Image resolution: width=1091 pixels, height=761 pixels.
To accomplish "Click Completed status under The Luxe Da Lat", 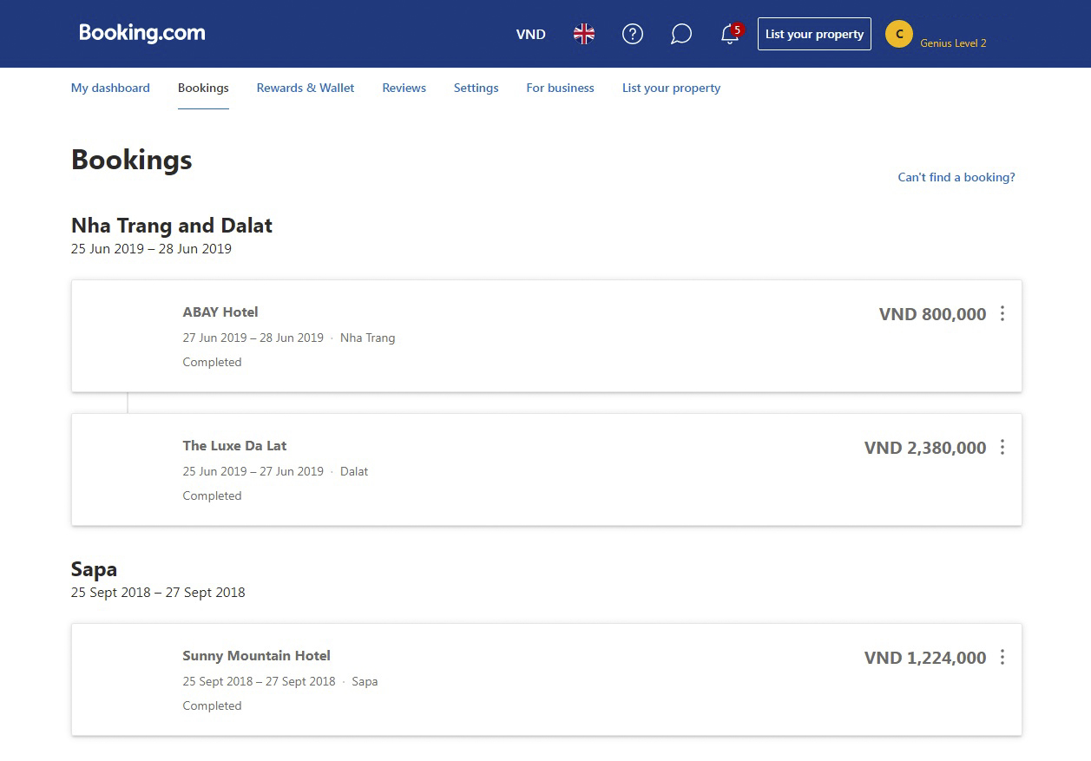I will click(x=212, y=495).
